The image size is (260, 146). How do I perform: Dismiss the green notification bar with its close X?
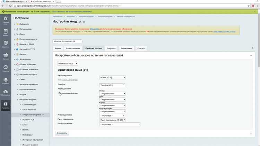tap(255, 11)
